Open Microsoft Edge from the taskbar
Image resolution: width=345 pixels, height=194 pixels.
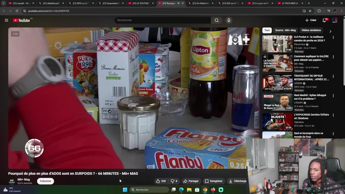tap(181, 190)
